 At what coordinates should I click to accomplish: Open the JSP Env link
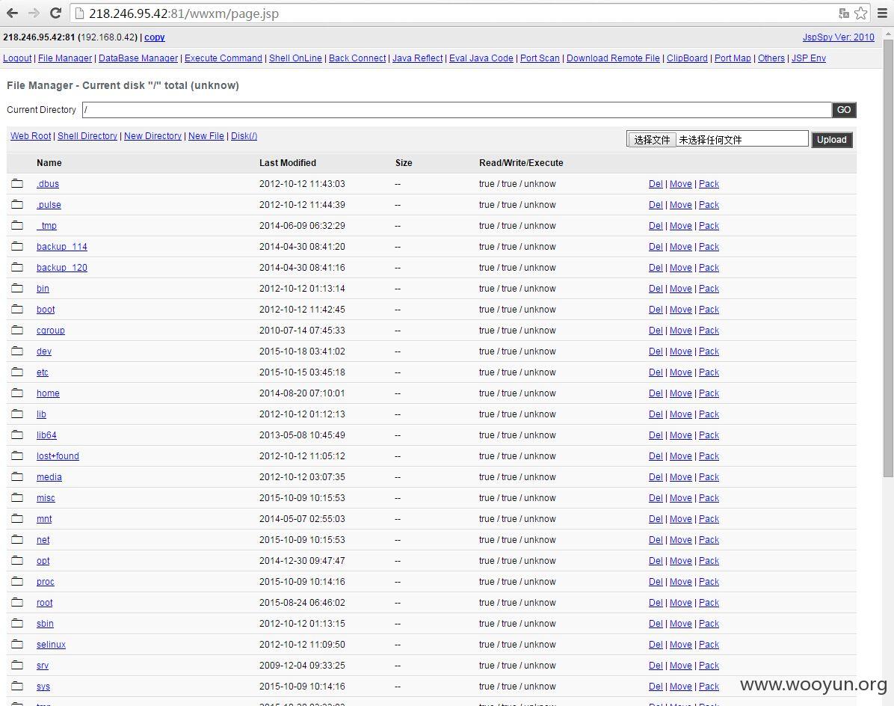point(809,58)
